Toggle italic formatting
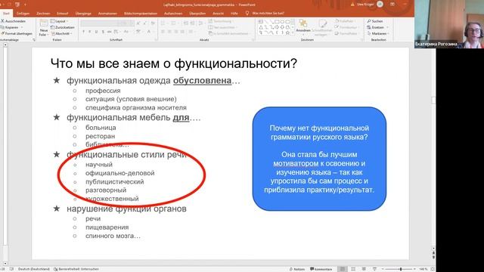This screenshot has width=484, height=272. click(90, 32)
